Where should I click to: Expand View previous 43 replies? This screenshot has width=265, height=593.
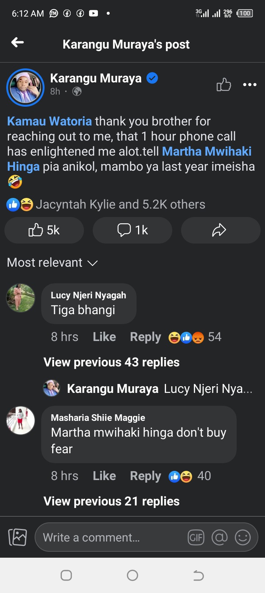112,362
